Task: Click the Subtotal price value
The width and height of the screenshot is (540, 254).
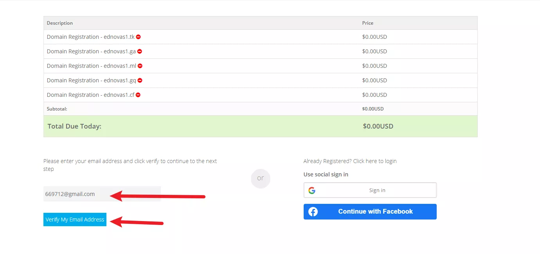Action: tap(373, 109)
